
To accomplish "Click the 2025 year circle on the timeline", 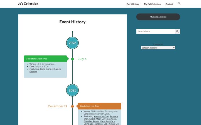I will [x=72, y=90].
